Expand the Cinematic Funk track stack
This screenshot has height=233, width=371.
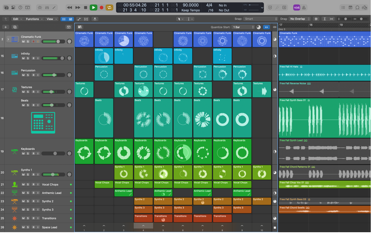(8, 39)
